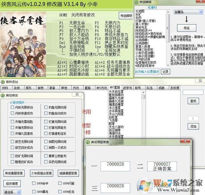Tick 猜拳立即胜利 checkbox
Screen dimensions: 205x195
[46, 156]
